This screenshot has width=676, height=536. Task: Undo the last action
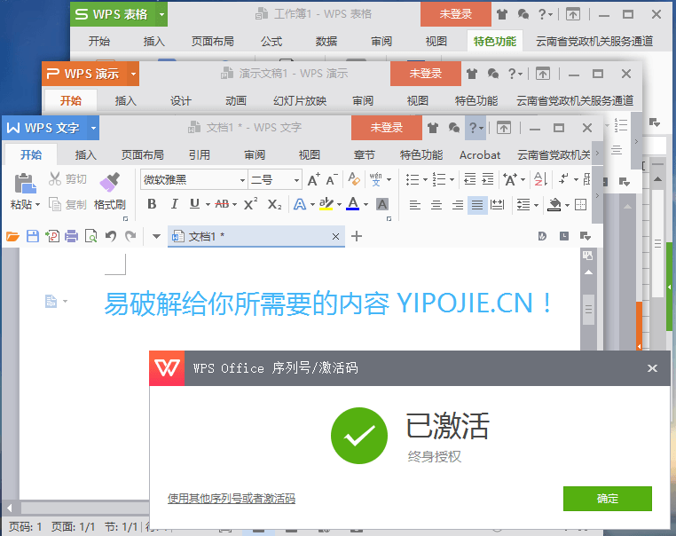111,236
